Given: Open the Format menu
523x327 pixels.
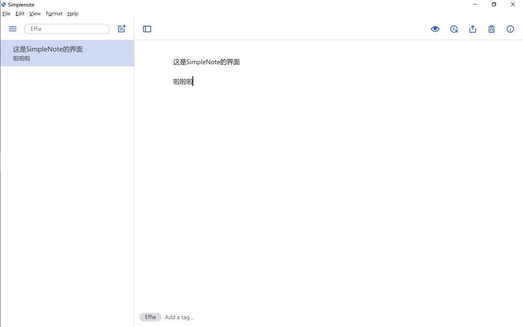Looking at the screenshot, I should pyautogui.click(x=54, y=14).
